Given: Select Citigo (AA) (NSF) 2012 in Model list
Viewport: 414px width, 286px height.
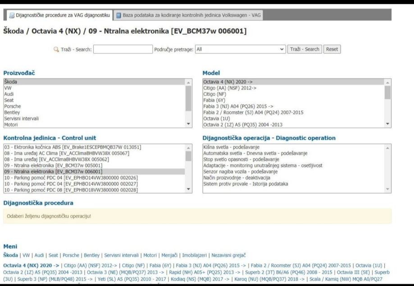Looking at the screenshot, I should point(294,88).
